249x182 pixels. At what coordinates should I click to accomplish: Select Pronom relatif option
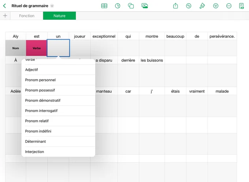(58, 121)
